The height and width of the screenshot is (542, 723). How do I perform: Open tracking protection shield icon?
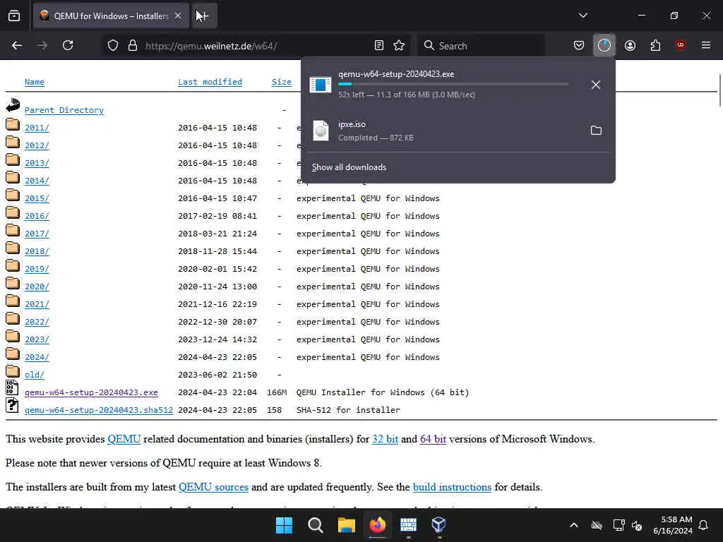click(x=113, y=45)
